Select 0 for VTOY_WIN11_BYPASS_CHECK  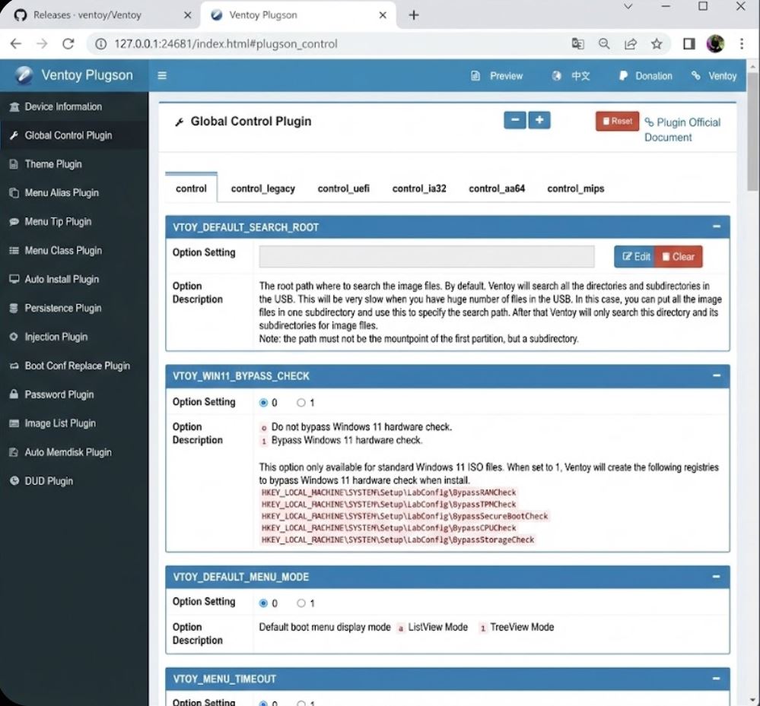tap(264, 403)
